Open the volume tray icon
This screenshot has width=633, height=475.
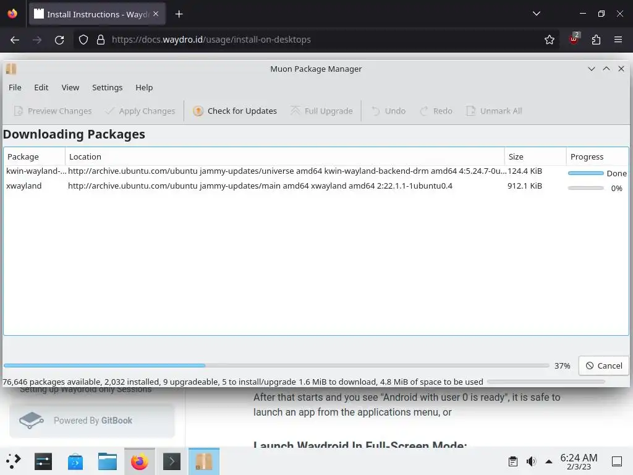point(531,461)
